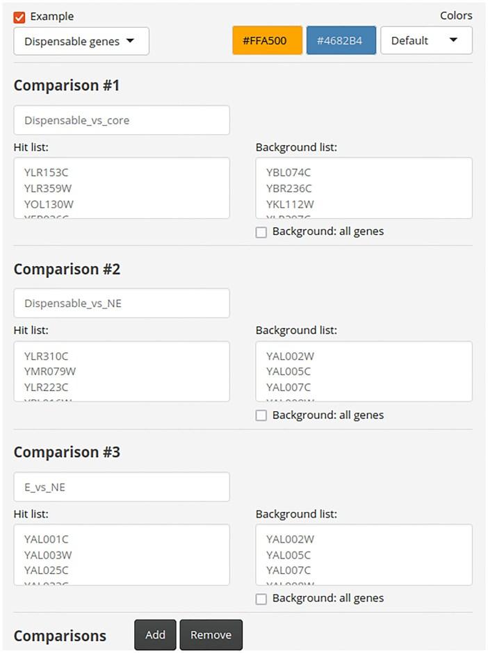Viewport: 488px width, 653px height.
Task: Click the Dispensable_vs_core name field
Action: tap(122, 120)
